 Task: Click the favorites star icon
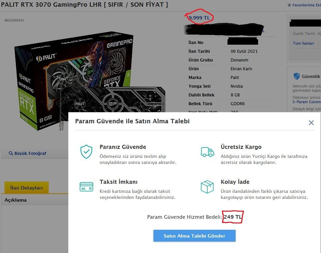pyautogui.click(x=289, y=5)
